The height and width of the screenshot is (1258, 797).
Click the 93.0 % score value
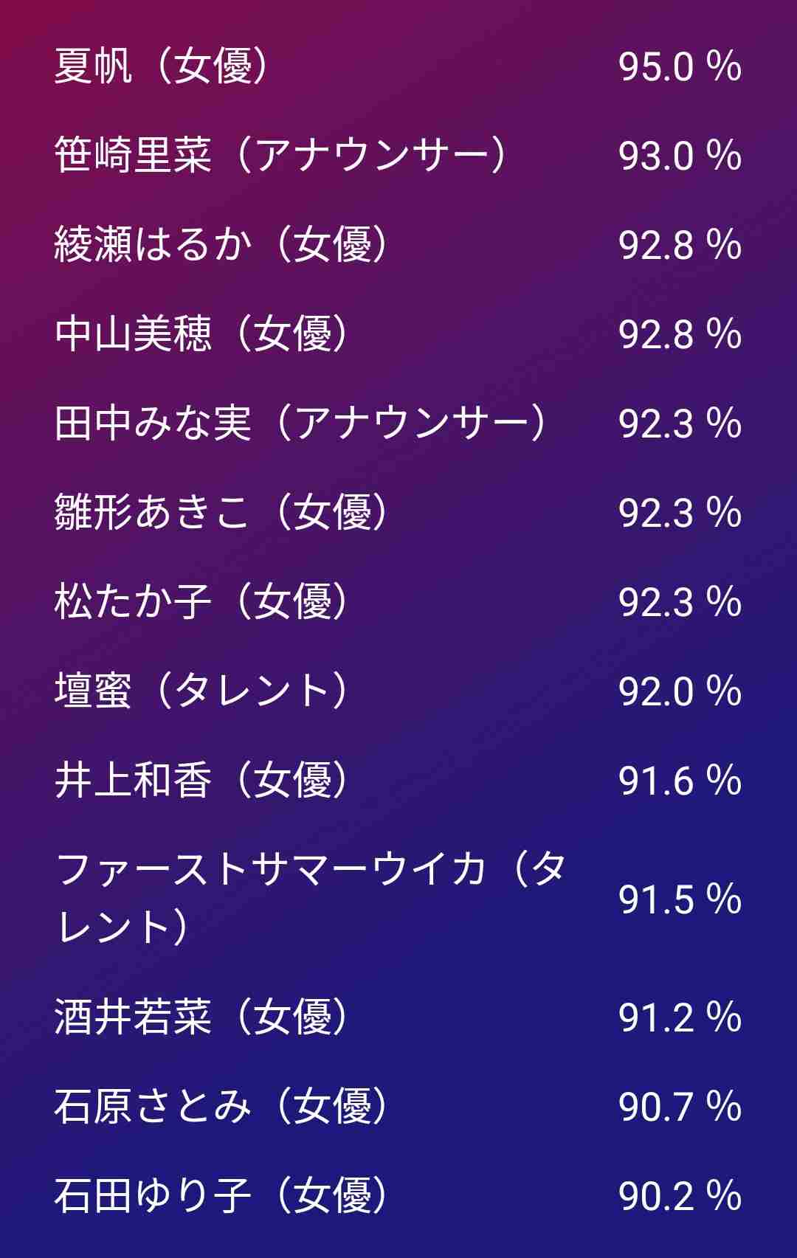pos(680,156)
